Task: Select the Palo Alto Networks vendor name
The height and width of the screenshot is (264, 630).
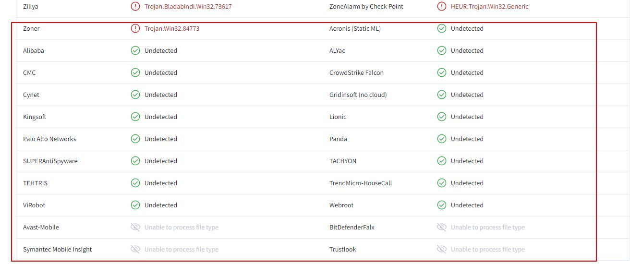Action: coord(49,139)
